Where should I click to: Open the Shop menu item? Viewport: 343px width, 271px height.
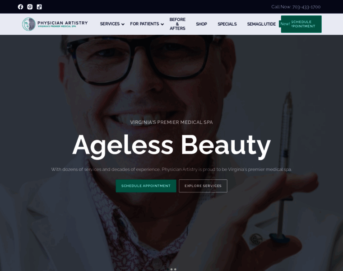(x=201, y=24)
